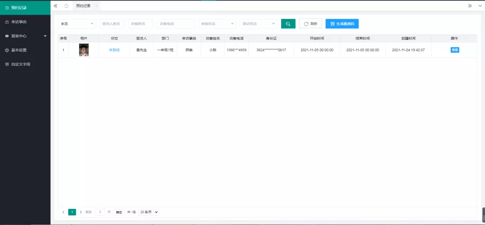The image size is (485, 225).
Task: Close the 预约记录 tab
Action: point(96,6)
